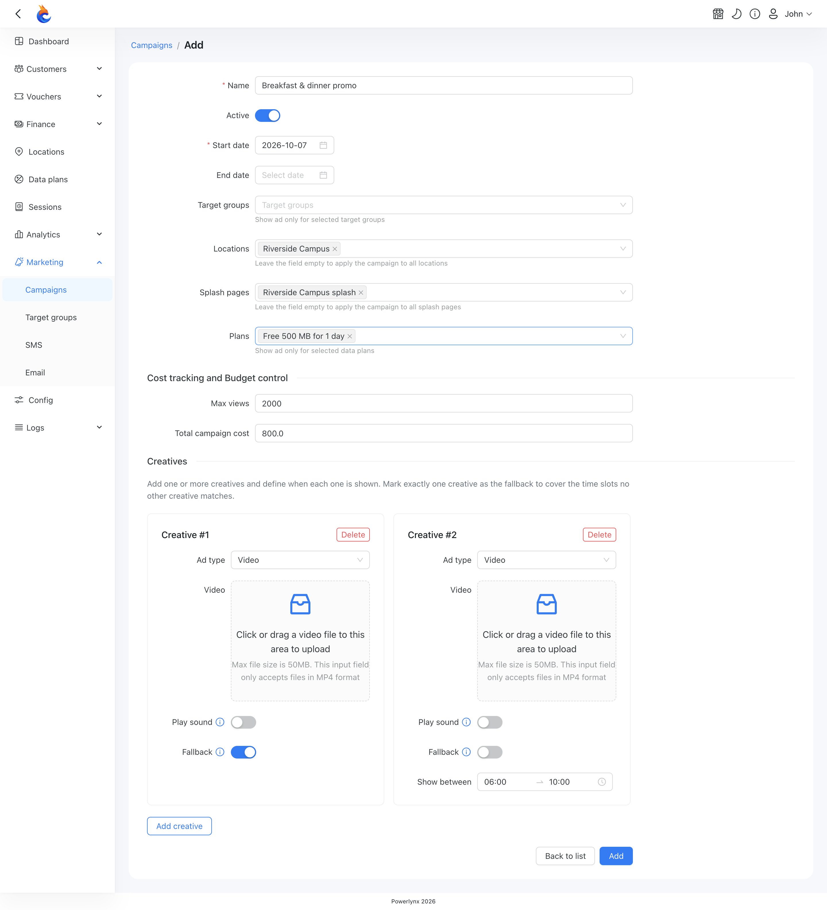Click clock icon in Show between field
827x910 pixels.
click(602, 782)
